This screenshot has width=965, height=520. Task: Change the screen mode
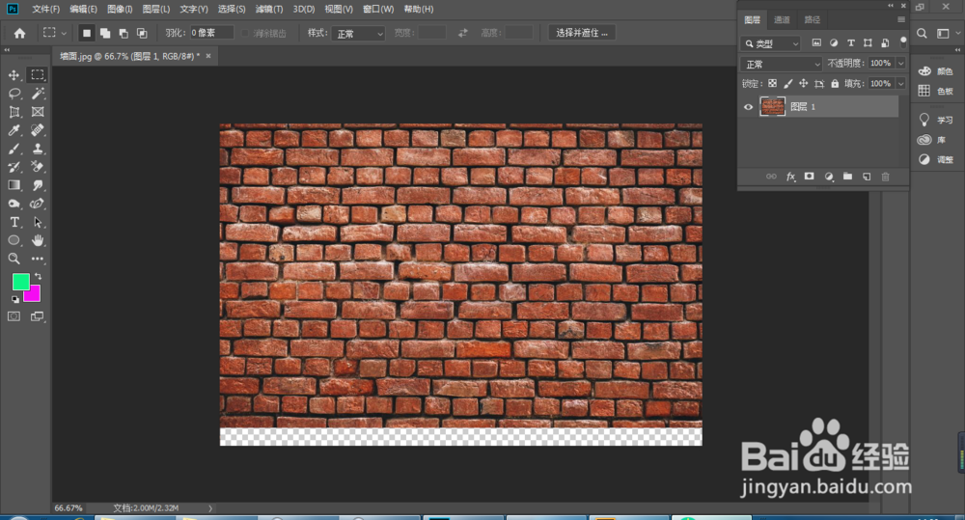click(38, 316)
